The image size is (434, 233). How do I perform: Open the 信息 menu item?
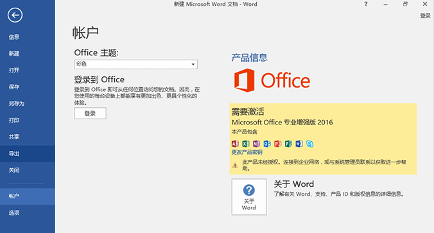14,37
